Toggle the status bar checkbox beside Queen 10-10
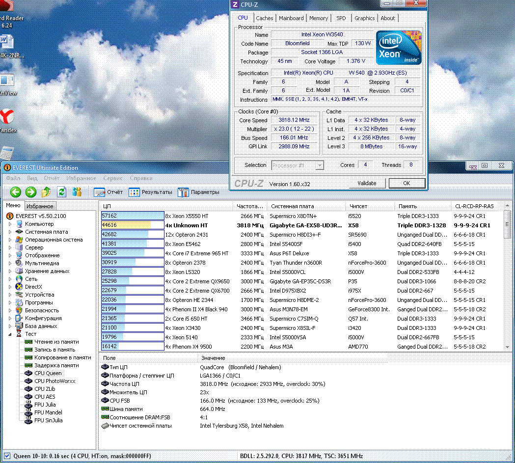 (7, 456)
